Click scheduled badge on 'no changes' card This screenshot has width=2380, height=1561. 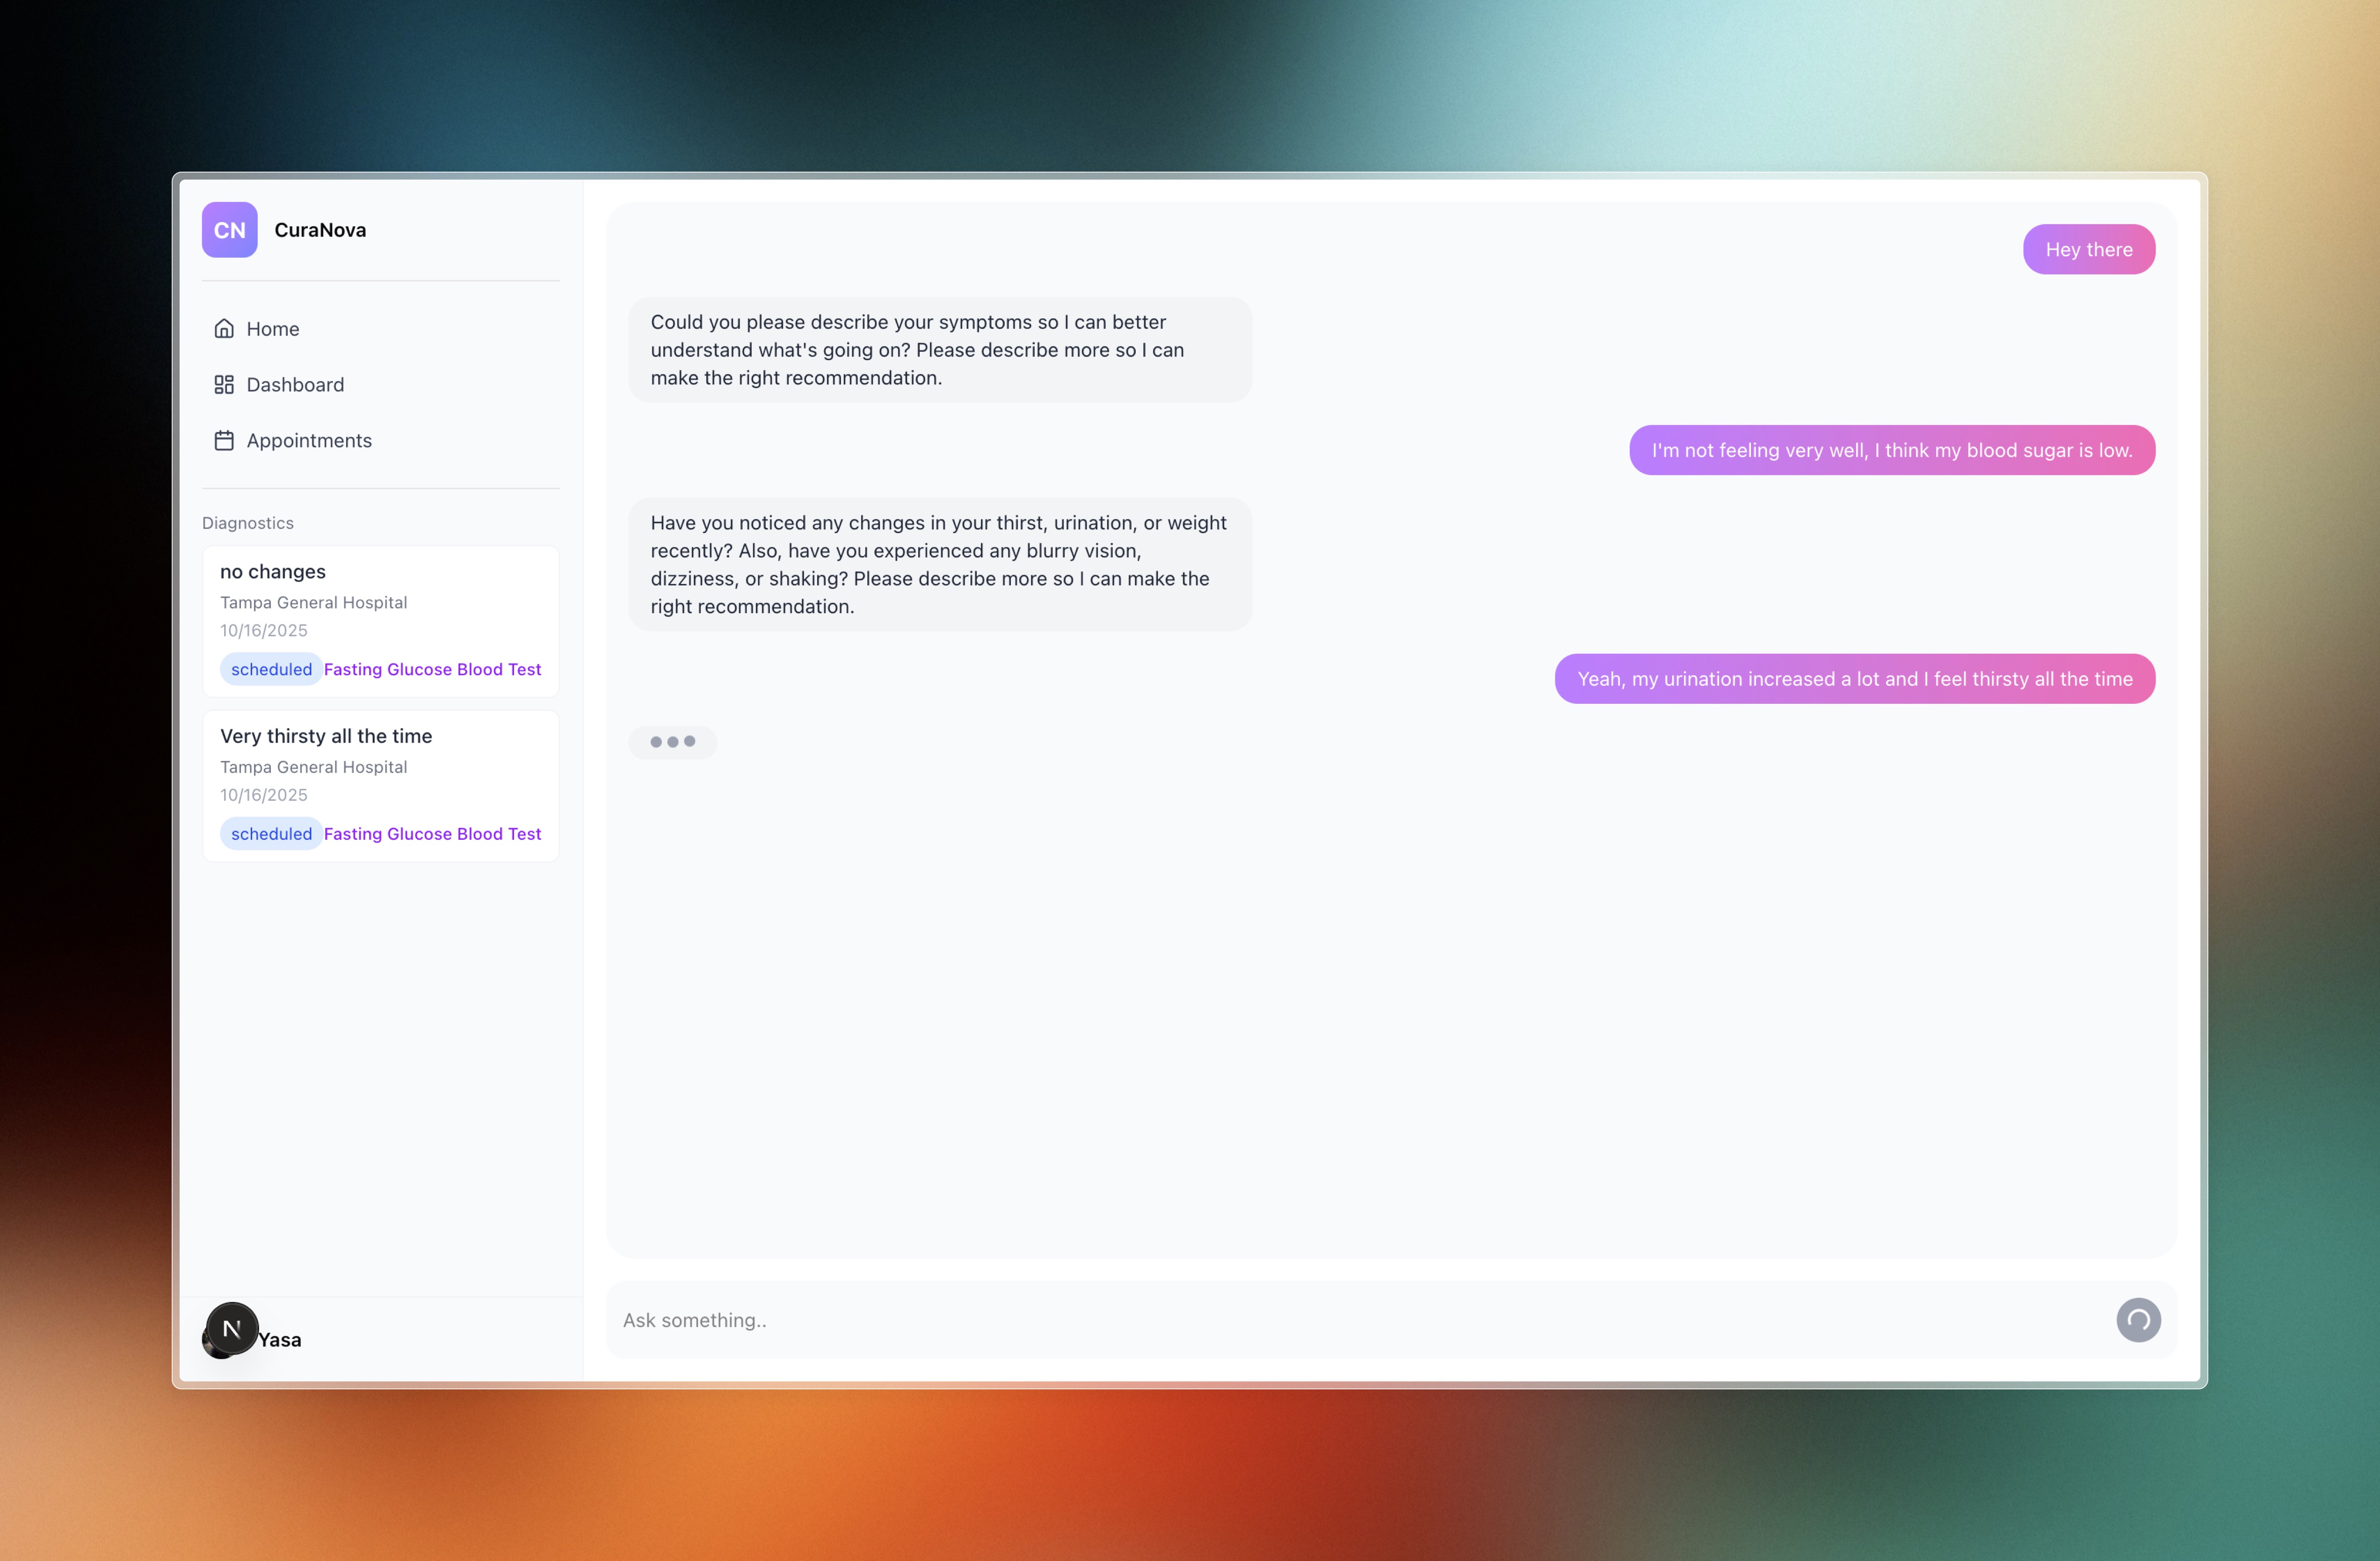271,669
